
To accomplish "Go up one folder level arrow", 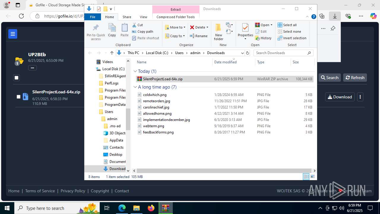I will [112, 53].
